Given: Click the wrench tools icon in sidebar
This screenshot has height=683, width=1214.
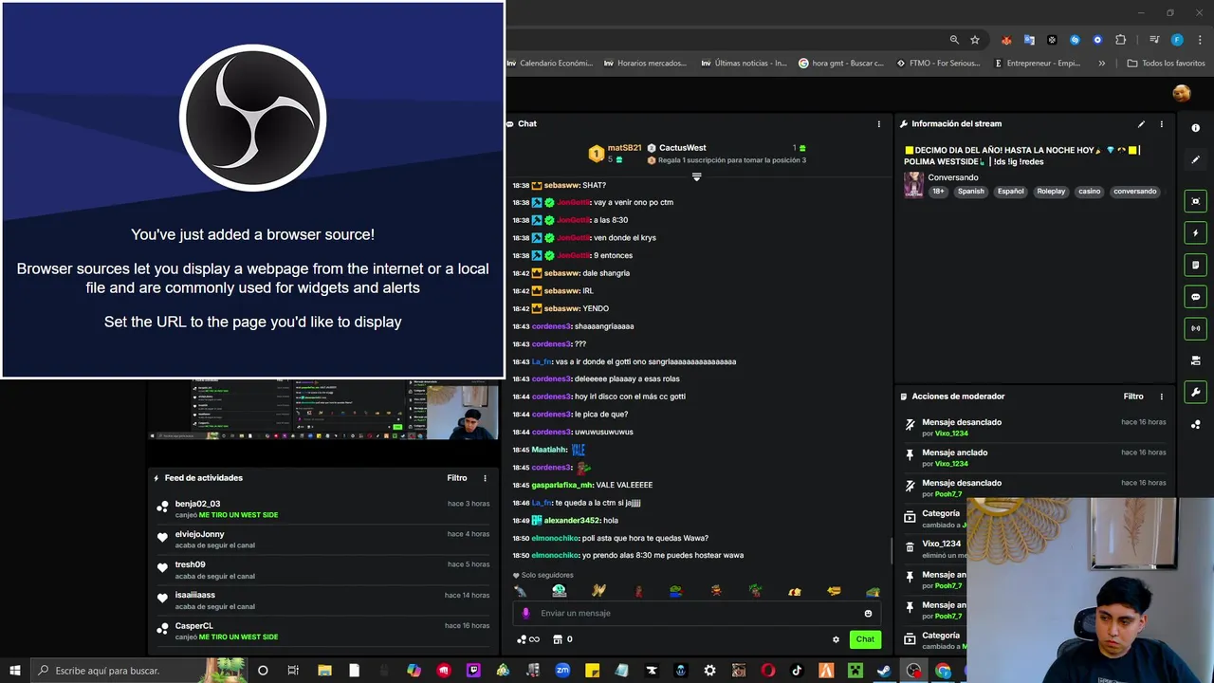Looking at the screenshot, I should (x=1195, y=392).
